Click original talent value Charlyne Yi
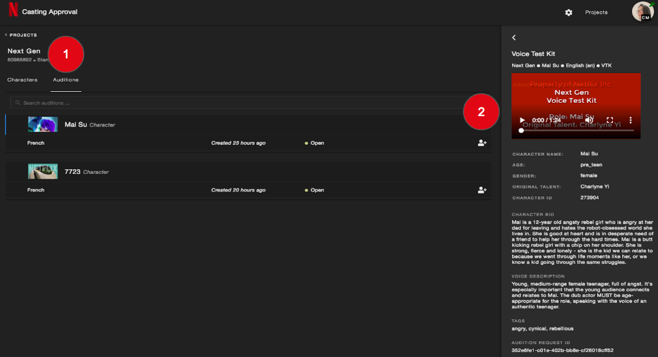Viewport: 658px width, 357px height. (x=595, y=187)
